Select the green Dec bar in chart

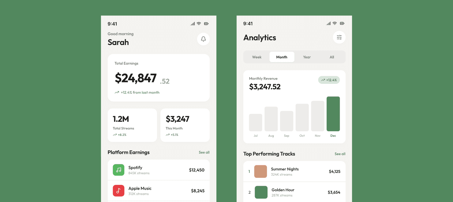click(333, 114)
